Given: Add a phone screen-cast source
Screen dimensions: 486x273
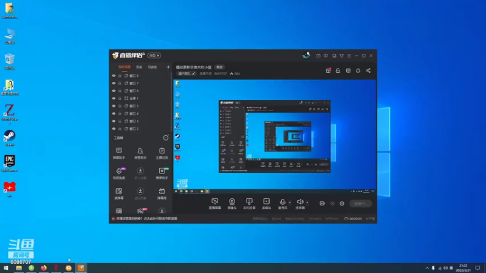Looking at the screenshot, I should (x=249, y=204).
